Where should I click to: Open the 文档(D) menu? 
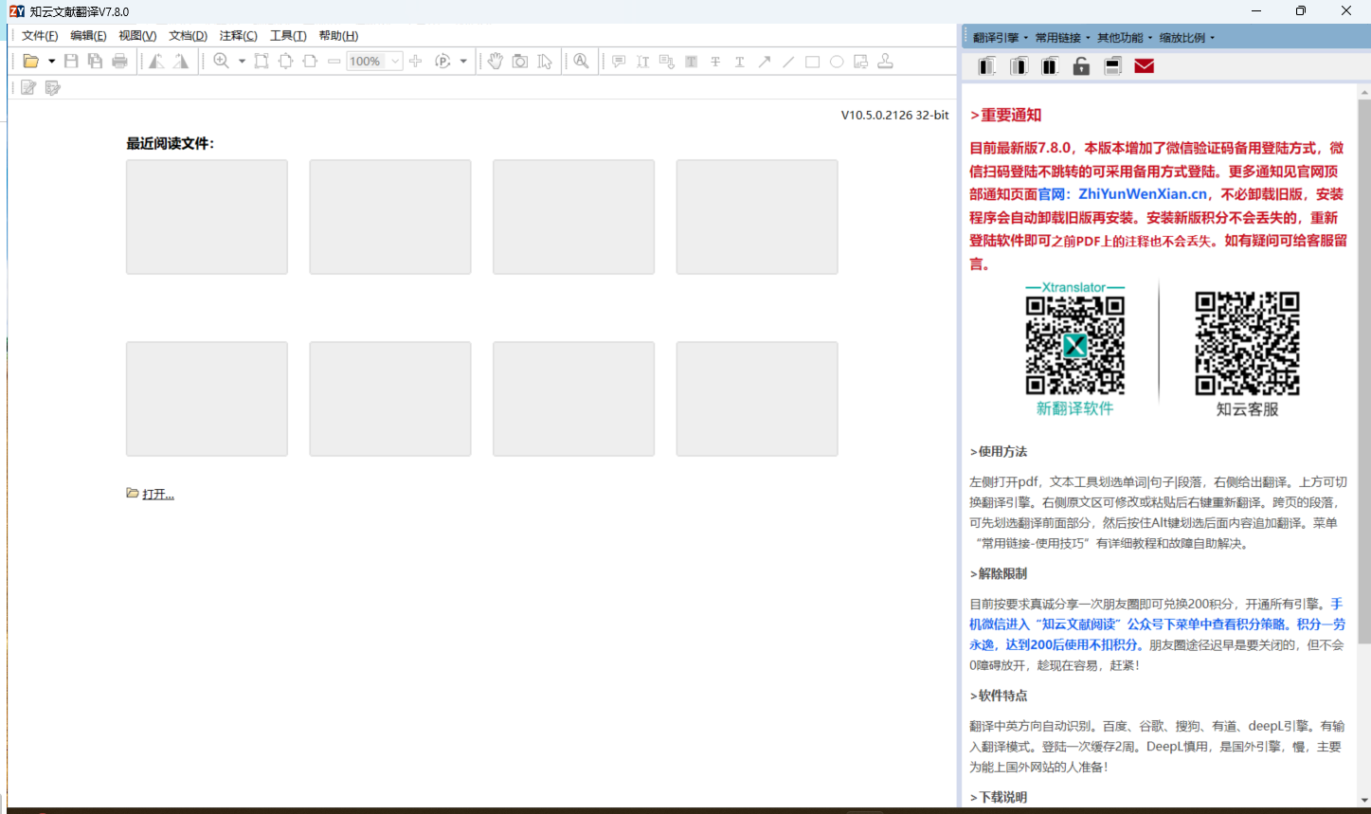tap(188, 36)
